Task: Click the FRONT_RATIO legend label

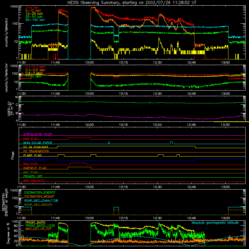Action: tap(35, 223)
